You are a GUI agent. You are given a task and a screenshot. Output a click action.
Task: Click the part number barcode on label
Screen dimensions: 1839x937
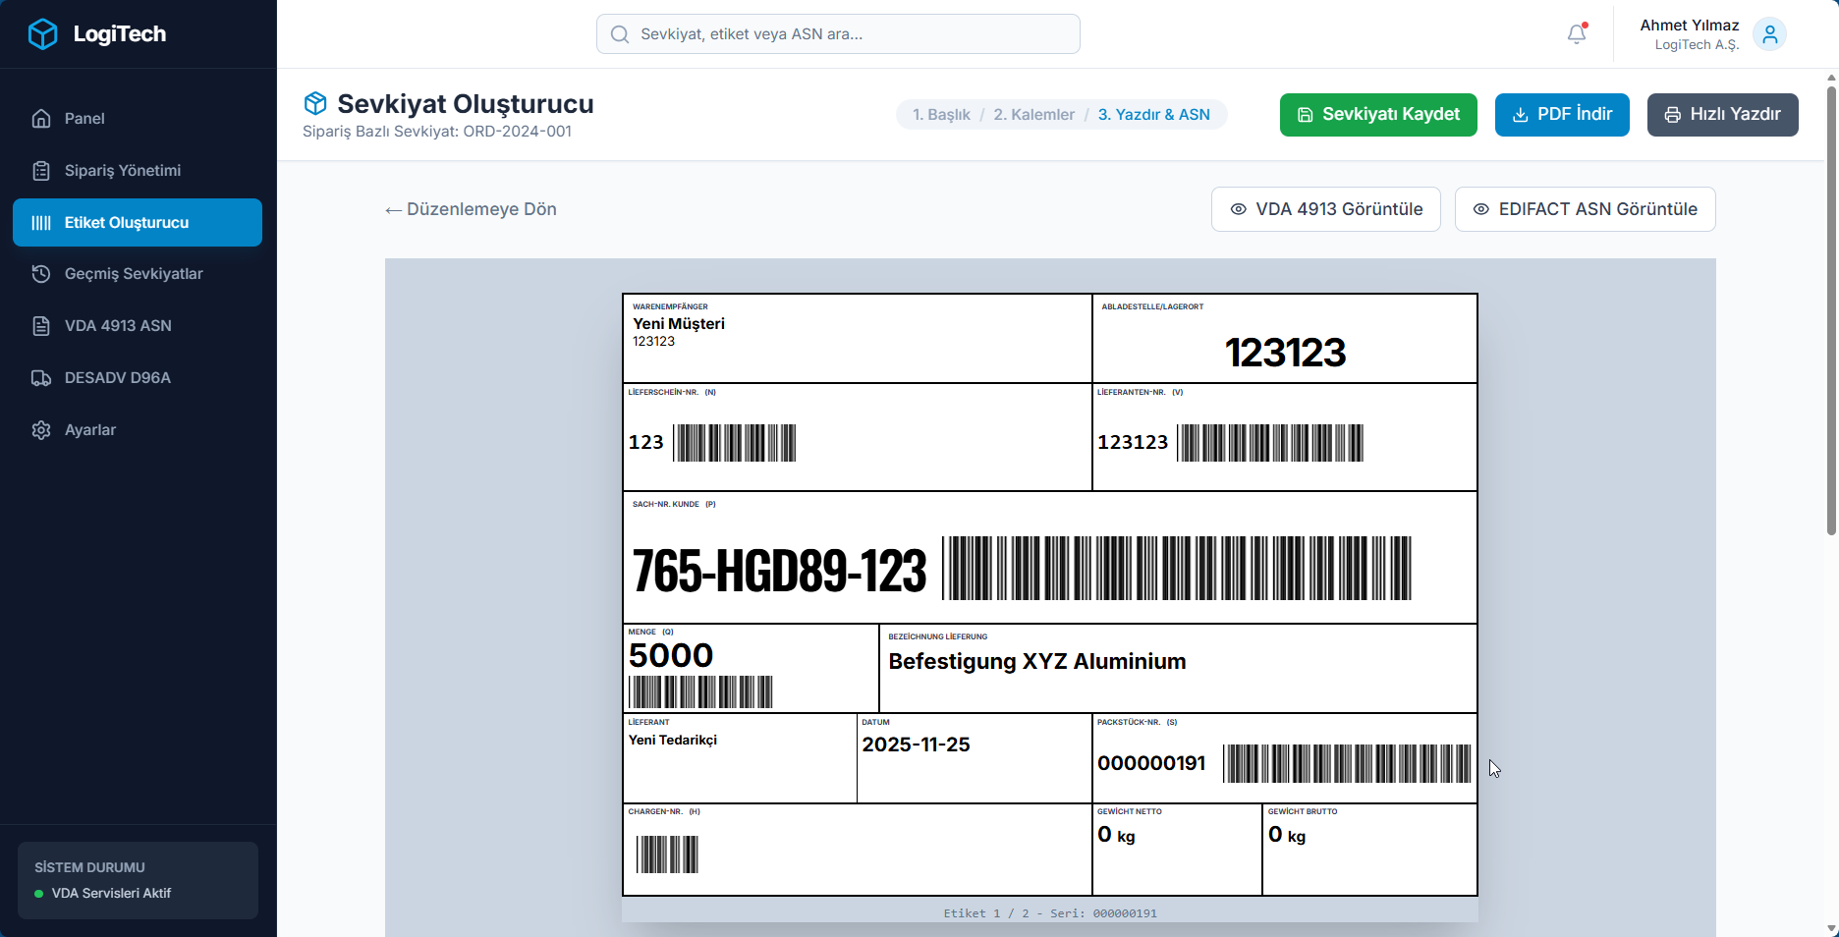[1177, 568]
